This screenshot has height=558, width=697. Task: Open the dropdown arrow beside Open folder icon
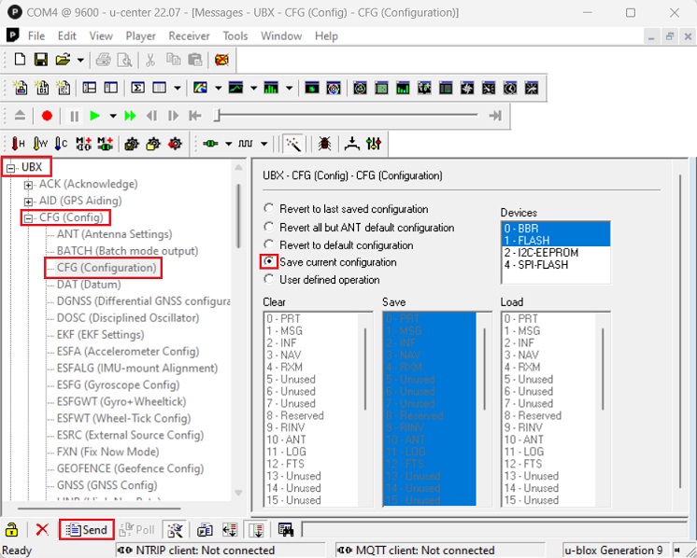[80, 60]
